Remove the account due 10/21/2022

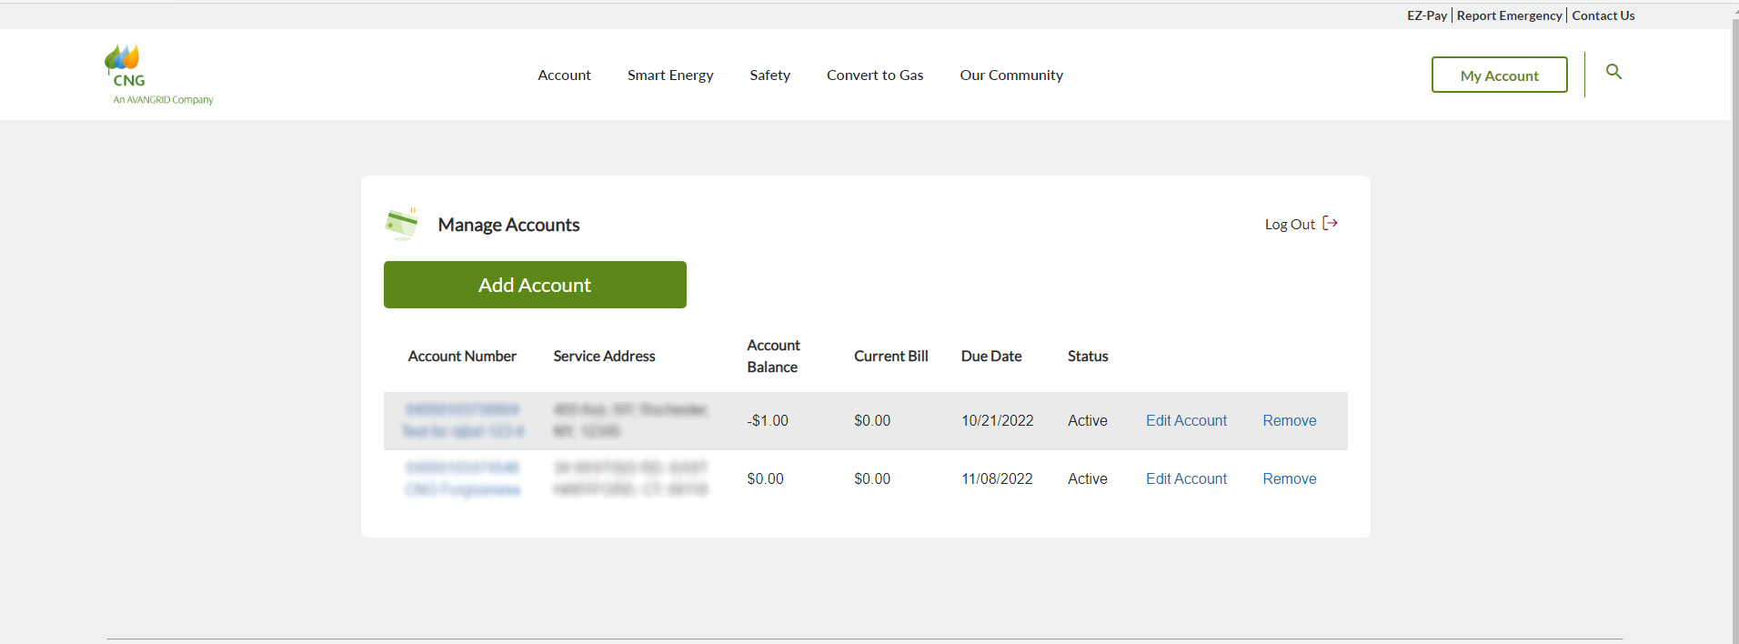[x=1289, y=421]
